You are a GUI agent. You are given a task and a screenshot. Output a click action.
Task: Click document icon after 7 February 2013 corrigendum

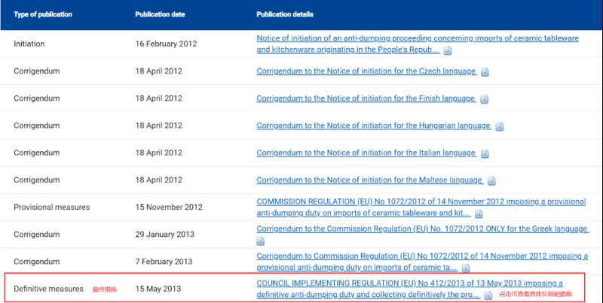tap(466, 268)
